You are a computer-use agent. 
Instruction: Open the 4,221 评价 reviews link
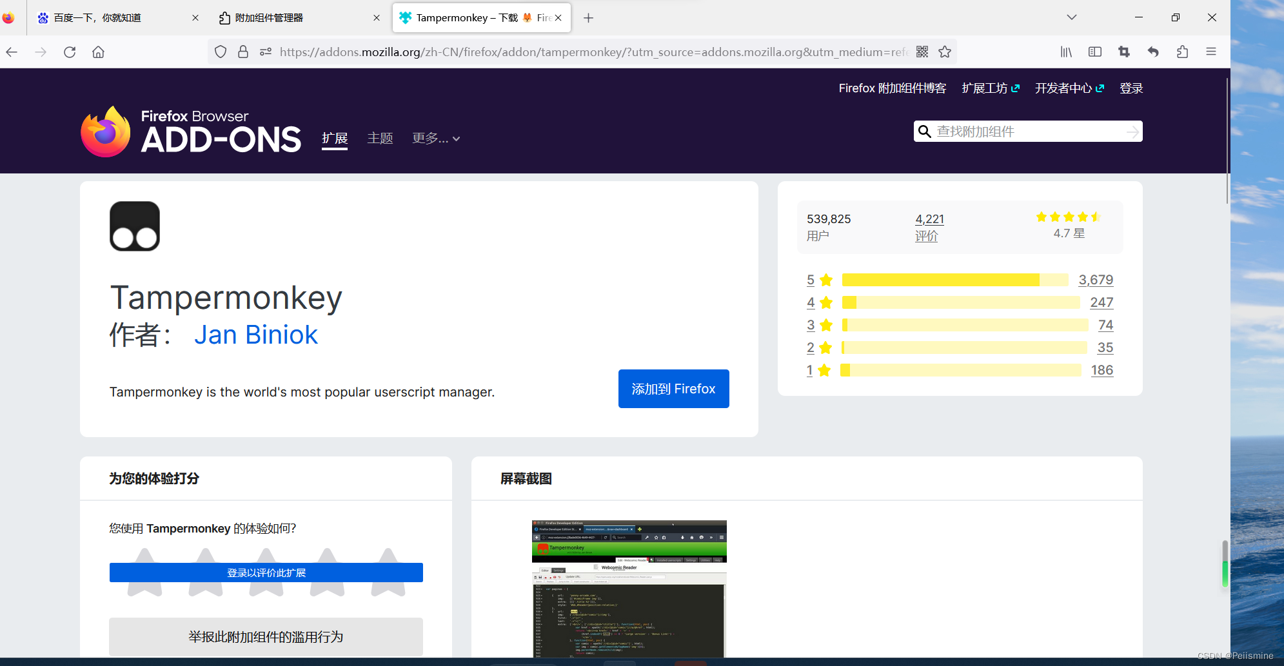pos(929,227)
